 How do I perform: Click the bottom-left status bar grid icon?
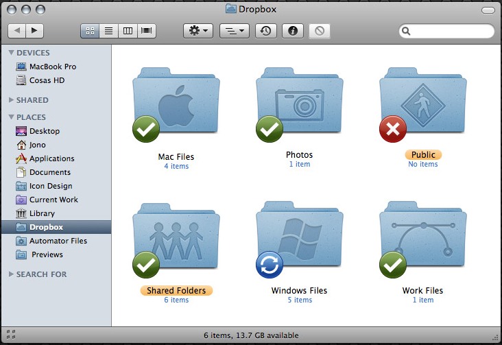pyautogui.click(x=10, y=335)
